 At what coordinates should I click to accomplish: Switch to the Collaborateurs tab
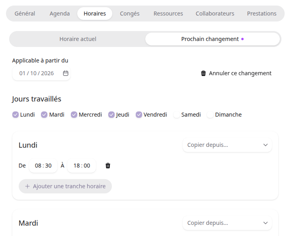pyautogui.click(x=215, y=14)
